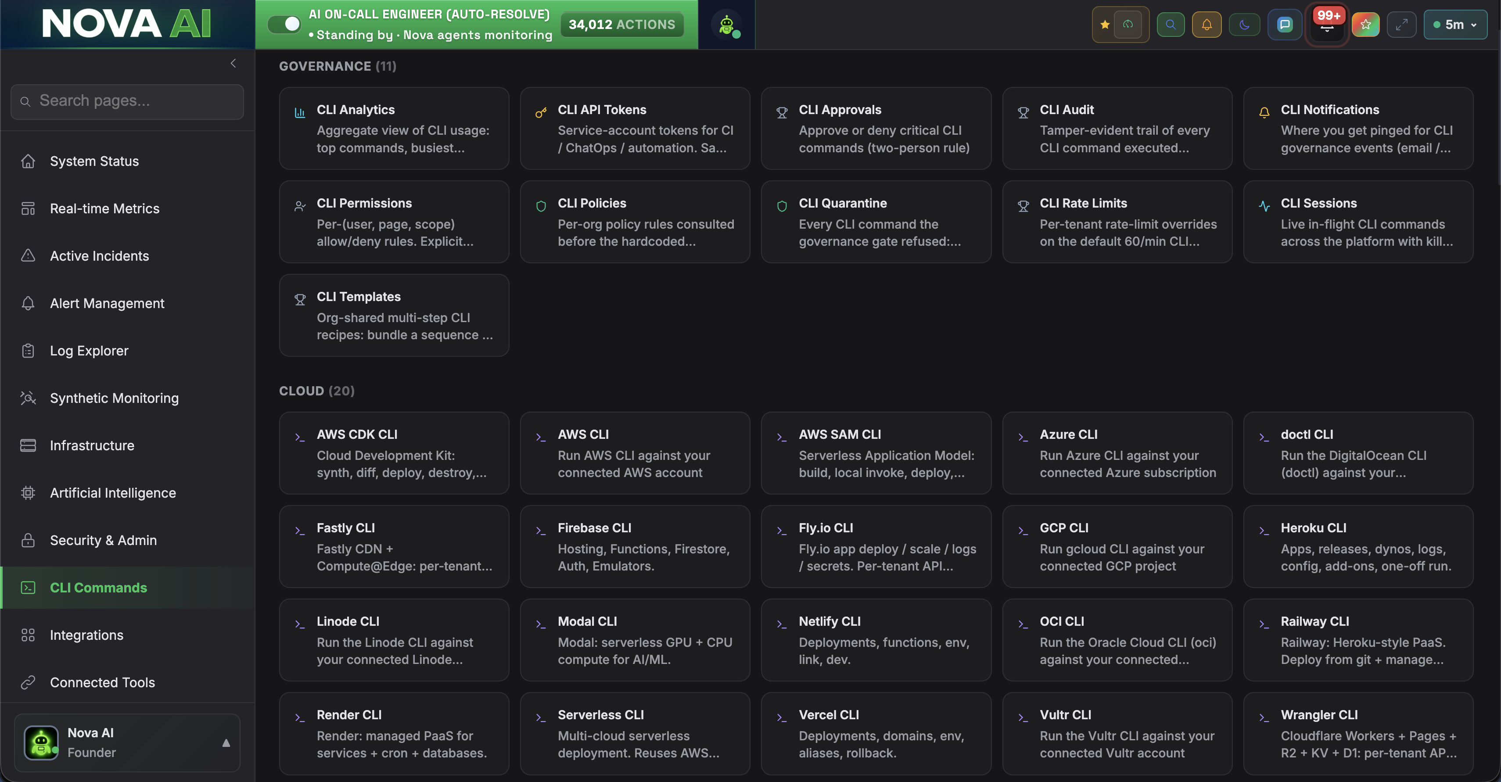Open the CLI Audit card
Image resolution: width=1501 pixels, height=782 pixels.
point(1117,128)
